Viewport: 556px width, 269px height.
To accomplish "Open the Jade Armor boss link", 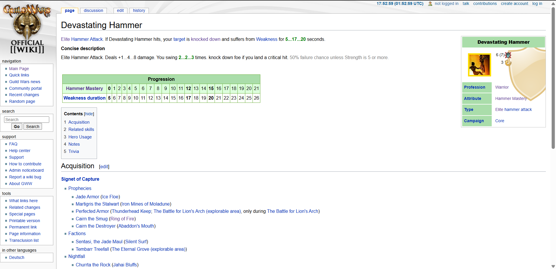I will 87,197.
